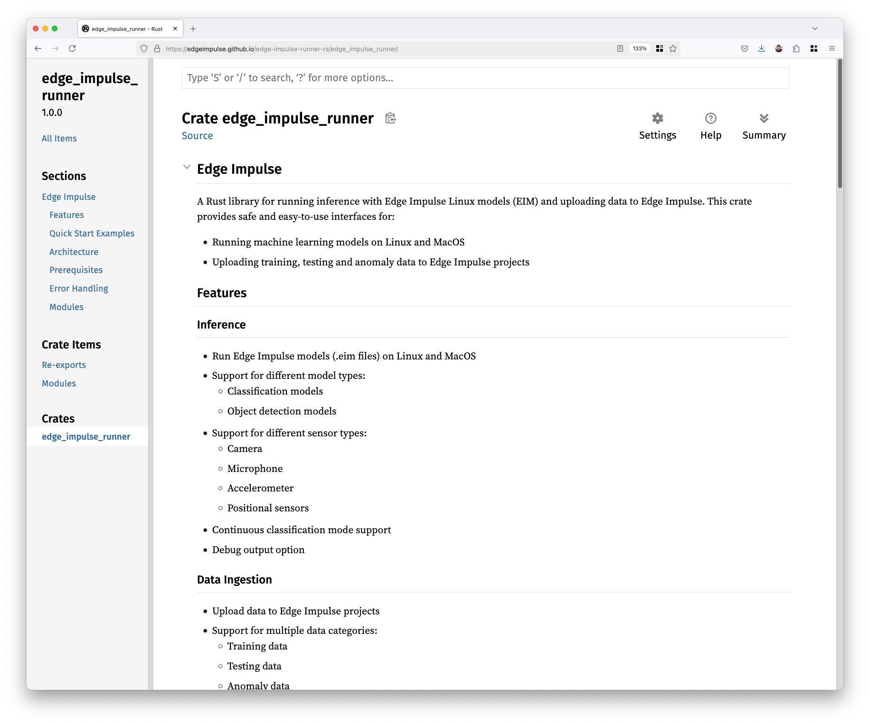This screenshot has width=870, height=725.
Task: Click the 'Testing data' list entry
Action: [255, 666]
